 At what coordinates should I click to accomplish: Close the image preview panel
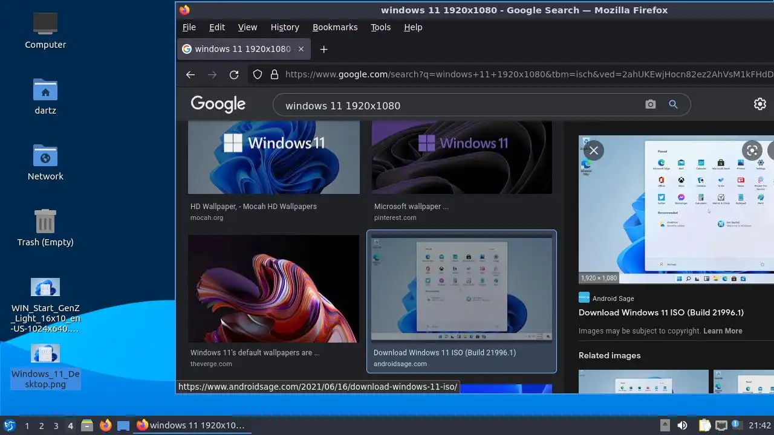point(594,150)
